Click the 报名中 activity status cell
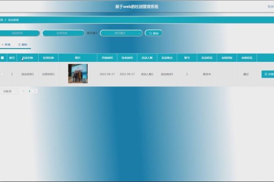The height and width of the screenshot is (182, 274). click(207, 74)
